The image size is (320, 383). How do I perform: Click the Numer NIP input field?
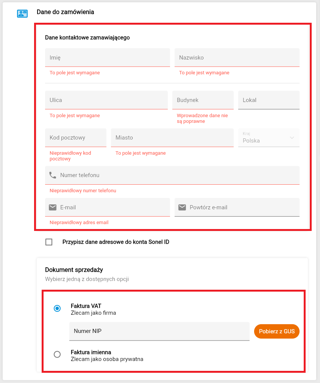click(159, 331)
